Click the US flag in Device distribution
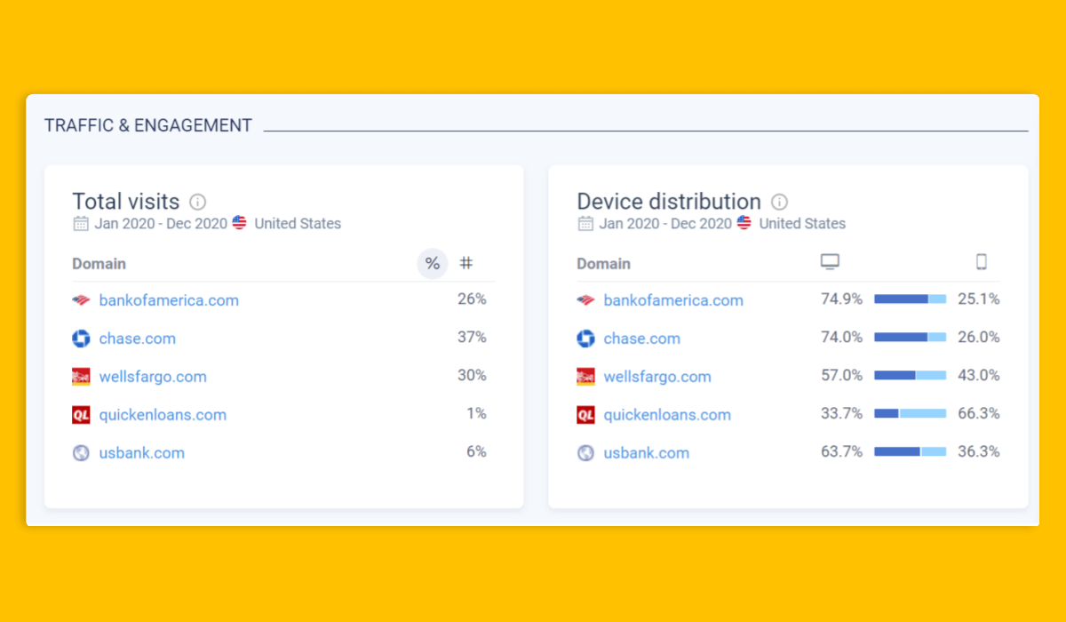The height and width of the screenshot is (622, 1066). point(744,222)
